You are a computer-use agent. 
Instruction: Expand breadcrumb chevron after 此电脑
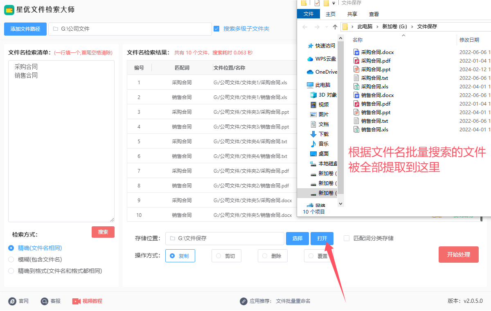coord(378,27)
